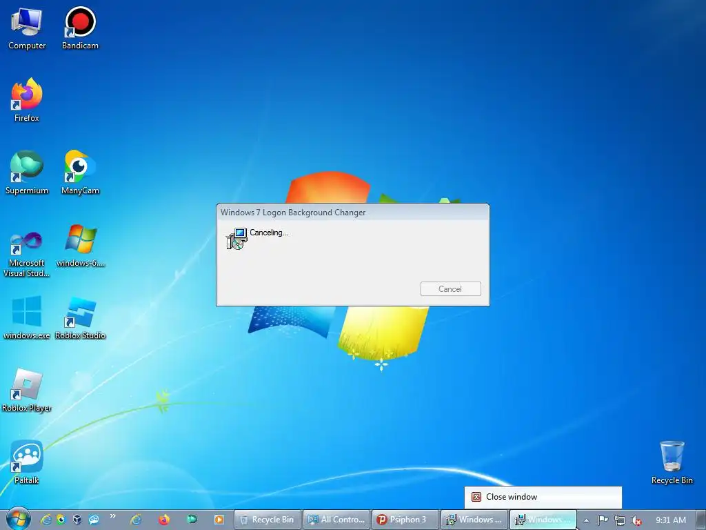706x530 pixels.
Task: Select the Paltalk desktop shortcut
Action: [27, 463]
